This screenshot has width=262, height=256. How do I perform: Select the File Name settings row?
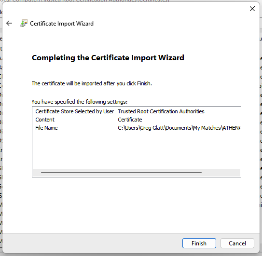pos(137,128)
